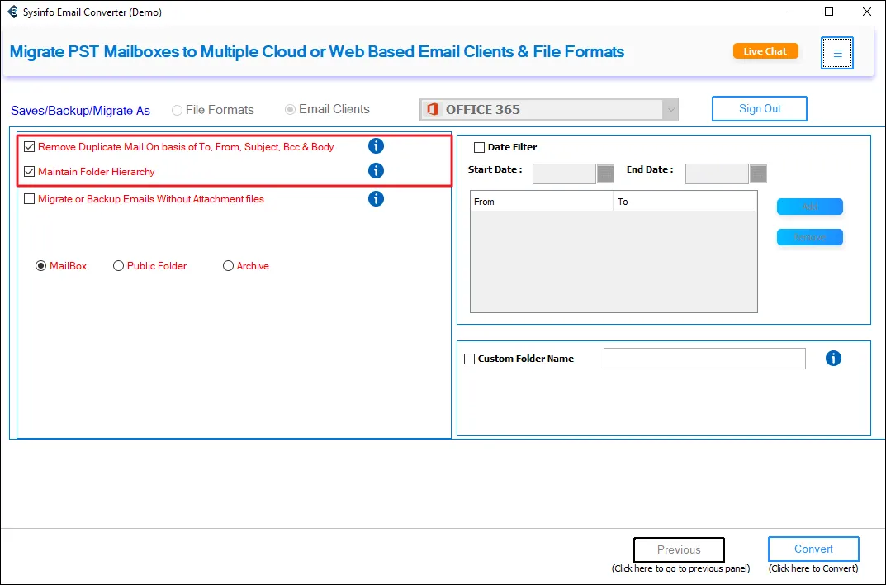Image resolution: width=886 pixels, height=585 pixels.
Task: Enable Migrate Emails Without Attachment files
Action: tap(30, 199)
